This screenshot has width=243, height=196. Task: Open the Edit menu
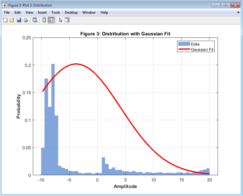click(18, 12)
